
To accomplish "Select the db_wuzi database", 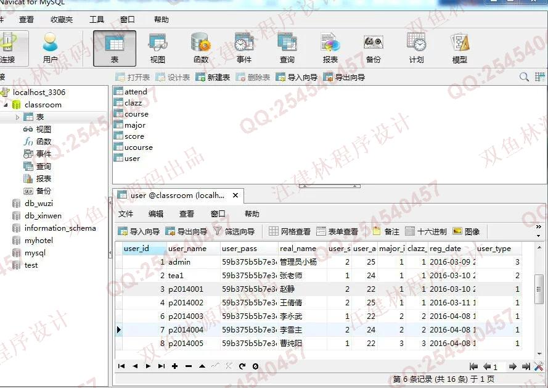I will click(38, 204).
